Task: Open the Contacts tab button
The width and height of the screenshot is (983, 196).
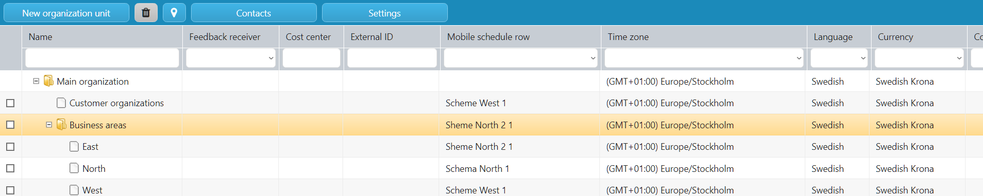Action: click(254, 13)
